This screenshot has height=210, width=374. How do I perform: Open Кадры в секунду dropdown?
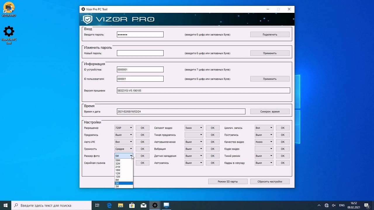click(264, 163)
